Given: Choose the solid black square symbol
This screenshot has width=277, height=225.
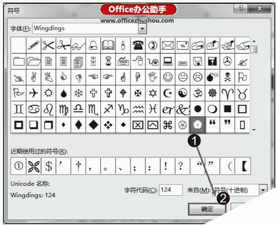Looking at the screenshot, I should 228,109.
